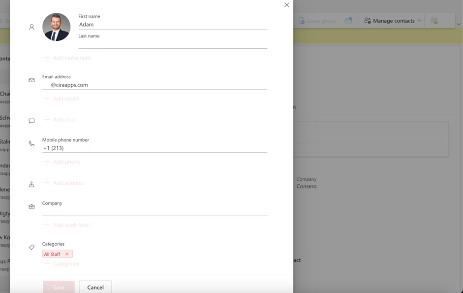Edit the Email address field
Image resolution: width=463 pixels, height=293 pixels.
pyautogui.click(x=154, y=85)
